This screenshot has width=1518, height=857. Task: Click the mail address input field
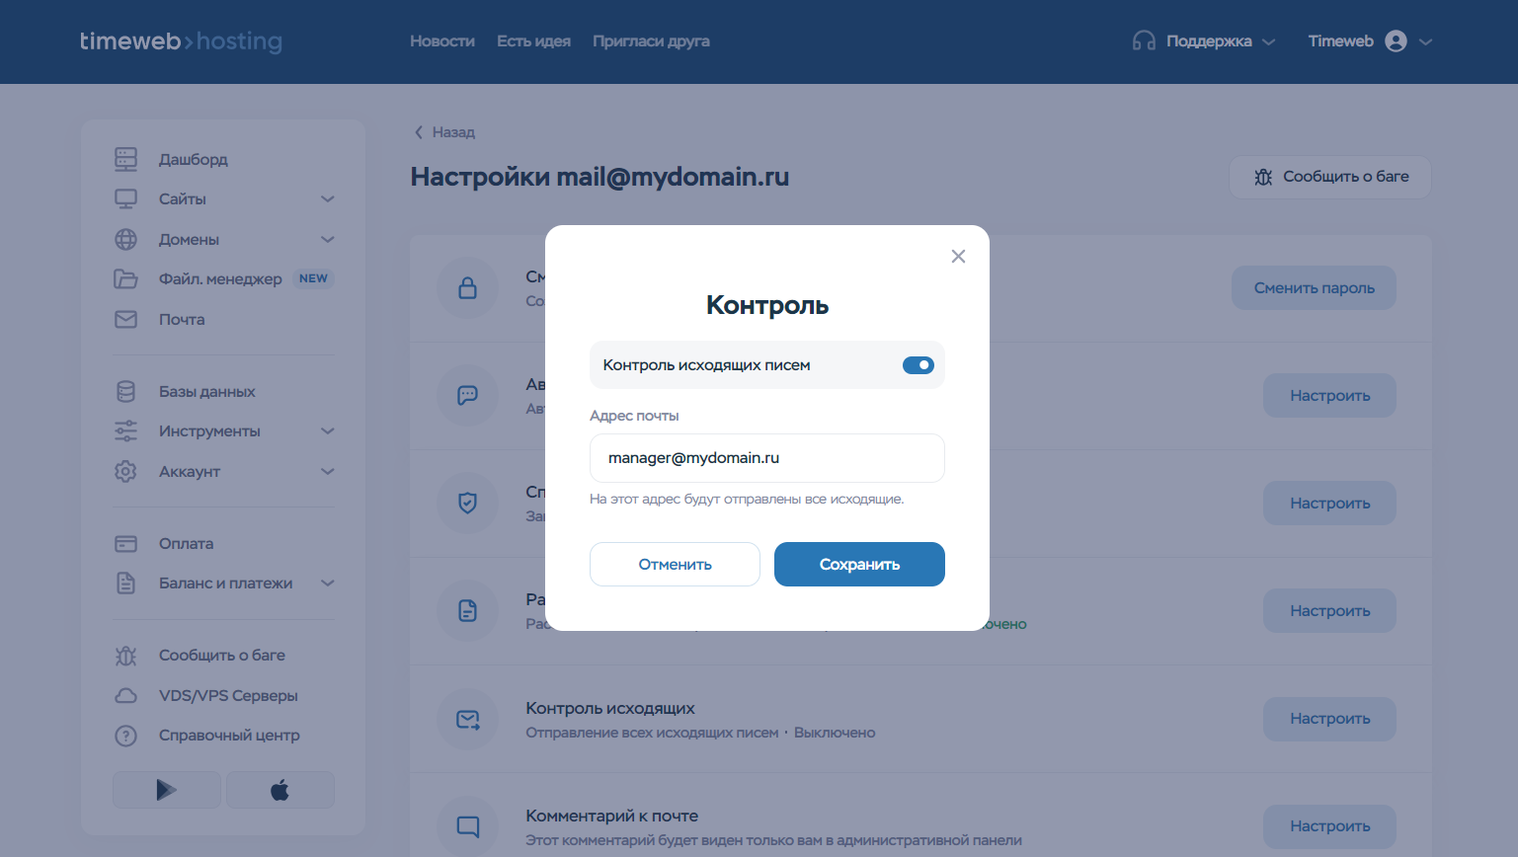coord(766,458)
